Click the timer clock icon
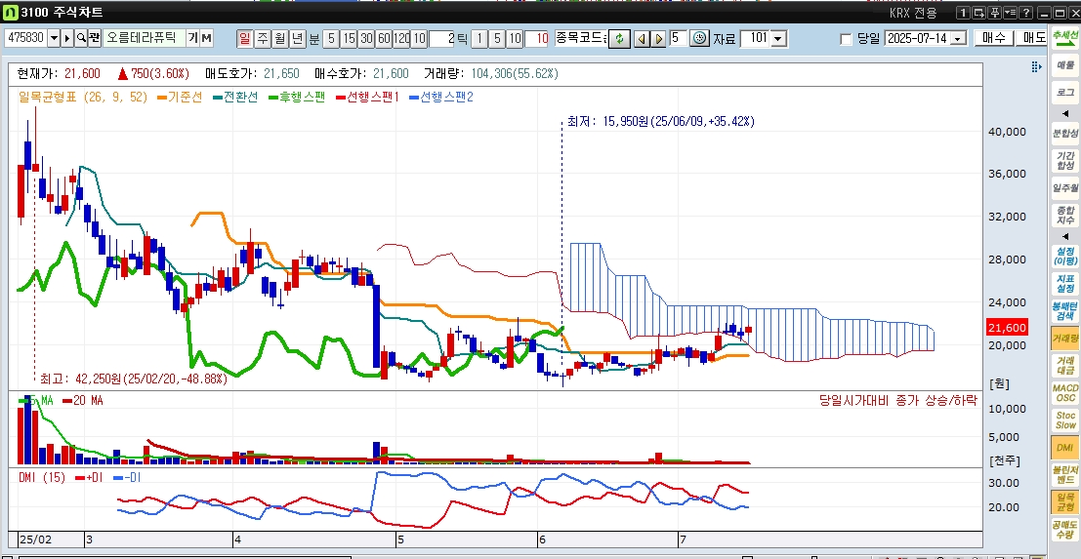The width and height of the screenshot is (1081, 559). pyautogui.click(x=699, y=38)
